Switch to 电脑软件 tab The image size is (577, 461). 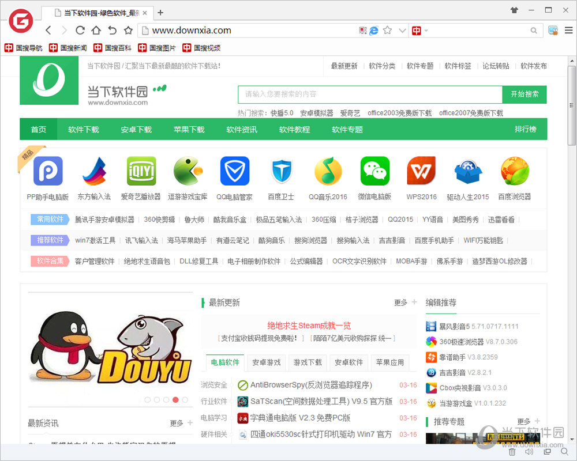pos(225,362)
